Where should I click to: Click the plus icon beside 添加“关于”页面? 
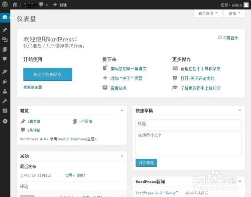[105, 78]
